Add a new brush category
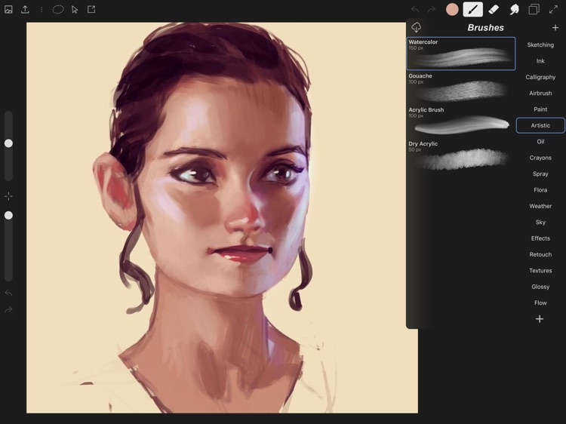 [540, 319]
